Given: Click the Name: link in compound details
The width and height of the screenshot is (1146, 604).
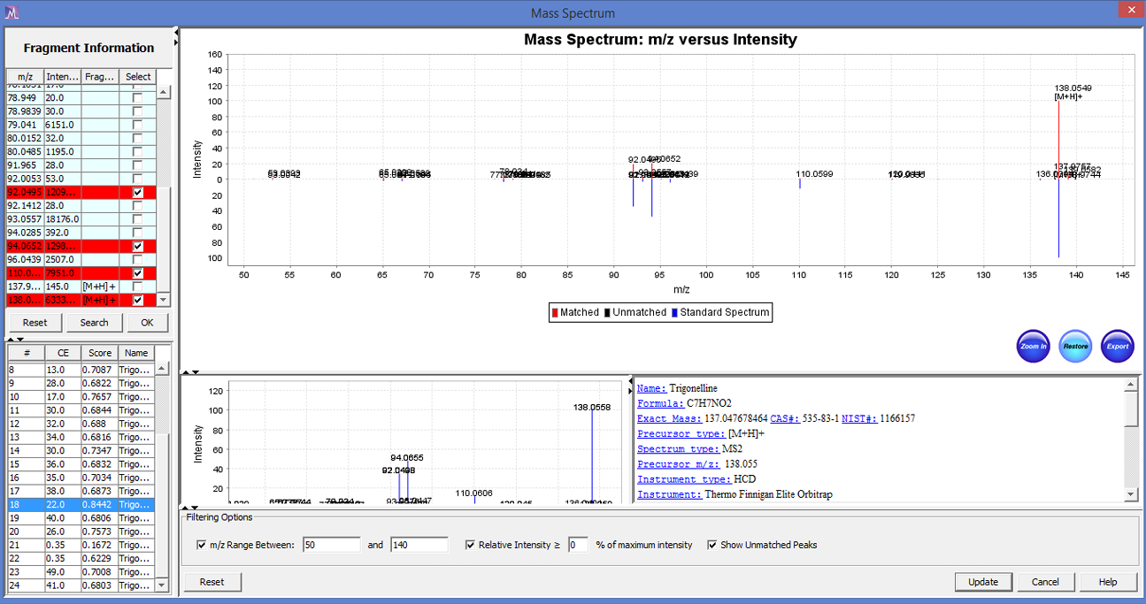Looking at the screenshot, I should [652, 388].
